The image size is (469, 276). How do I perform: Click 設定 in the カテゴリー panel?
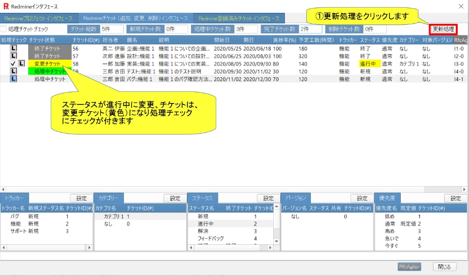tap(175, 198)
